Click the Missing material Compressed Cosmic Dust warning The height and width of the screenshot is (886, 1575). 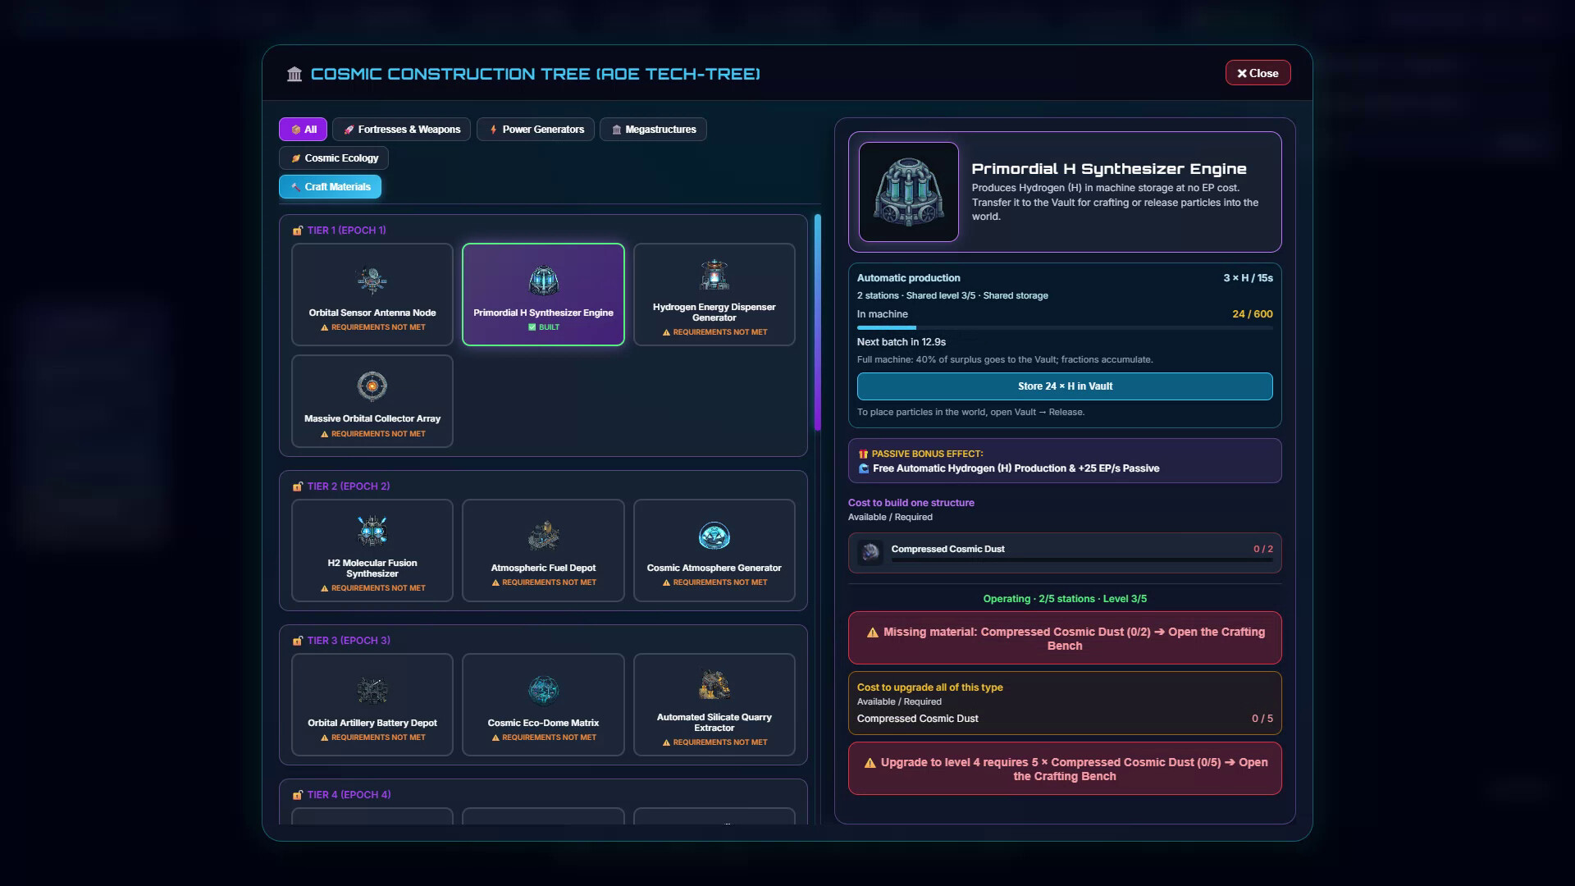coord(1065,638)
